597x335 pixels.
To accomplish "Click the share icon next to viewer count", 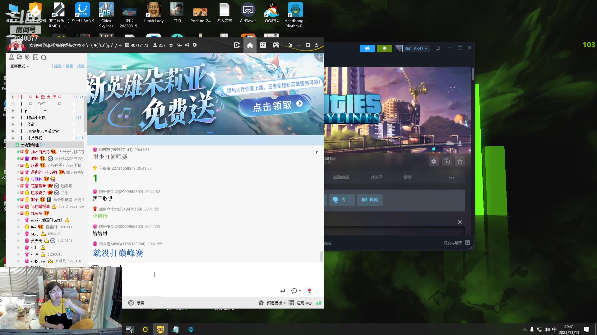I will click(x=187, y=45).
